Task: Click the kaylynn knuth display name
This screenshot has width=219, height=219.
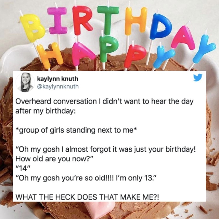Action: pyautogui.click(x=58, y=79)
